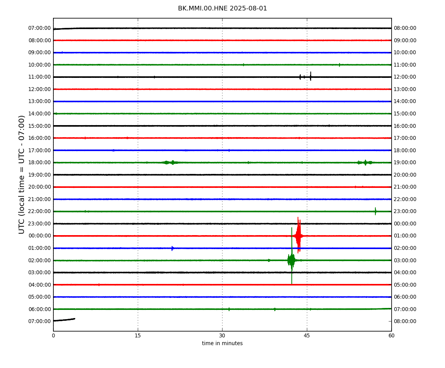Click the left-axis label 10:00:00 beside the green trace
This screenshot has width=445, height=368.
(x=40, y=65)
